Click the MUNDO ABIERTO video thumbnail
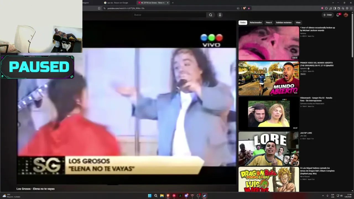The height and width of the screenshot is (199, 354). click(269, 78)
